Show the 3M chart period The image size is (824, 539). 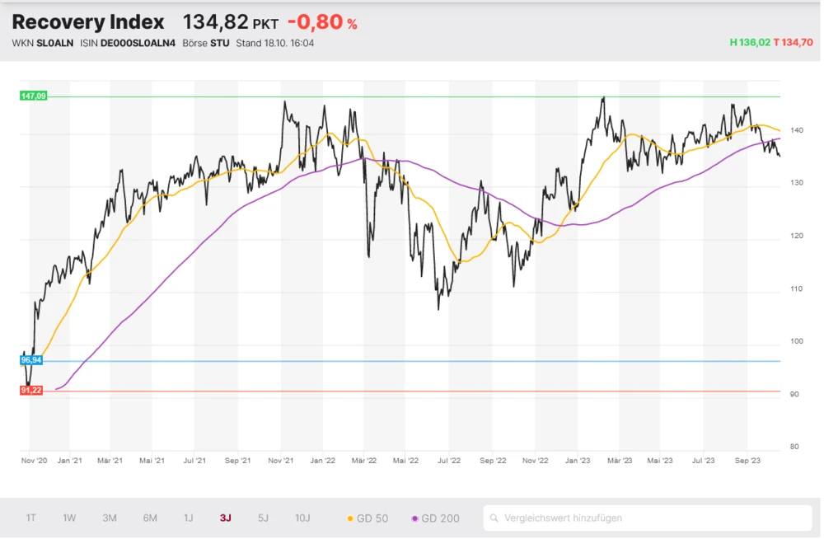(110, 518)
